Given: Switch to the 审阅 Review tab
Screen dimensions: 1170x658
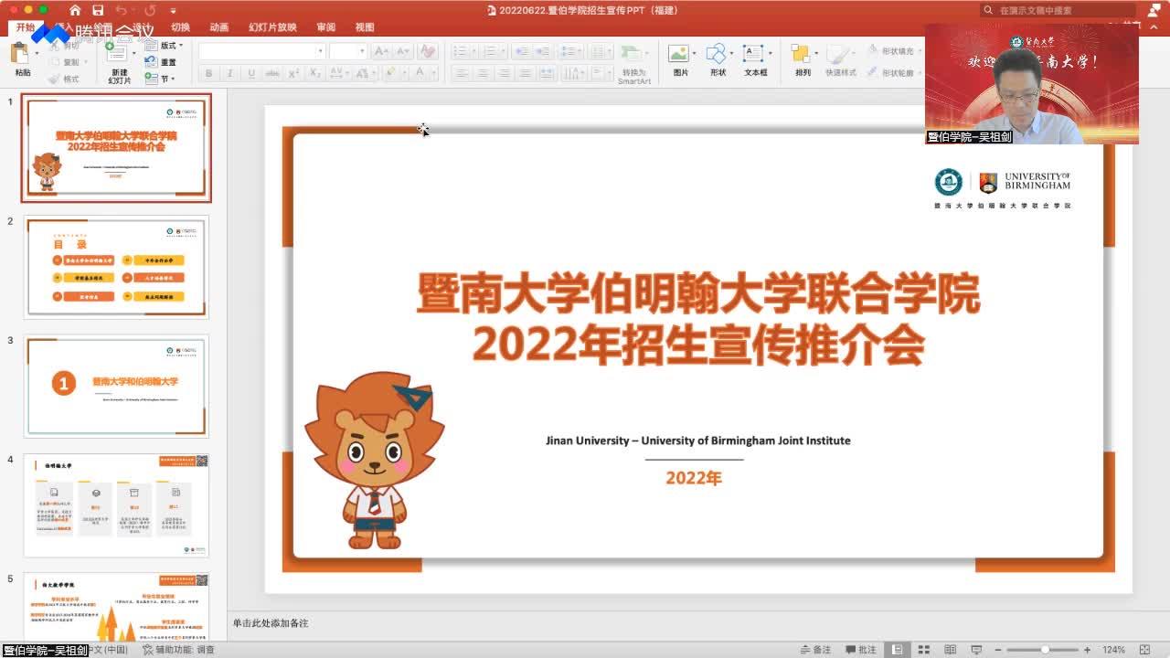Looking at the screenshot, I should [x=325, y=27].
